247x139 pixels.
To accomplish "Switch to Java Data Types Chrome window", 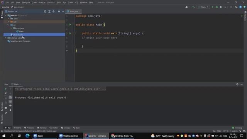I will coord(122,136).
